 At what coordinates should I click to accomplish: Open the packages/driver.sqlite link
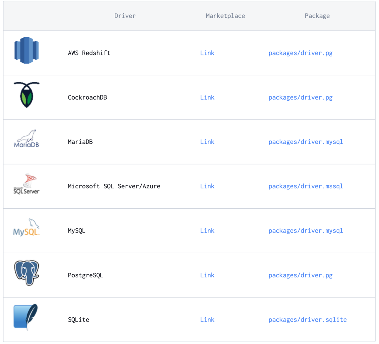tap(307, 320)
